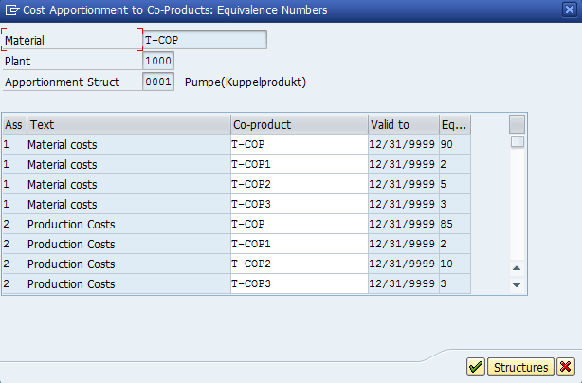This screenshot has height=383, width=582.
Task: Click the Co-product column header
Action: tap(298, 125)
